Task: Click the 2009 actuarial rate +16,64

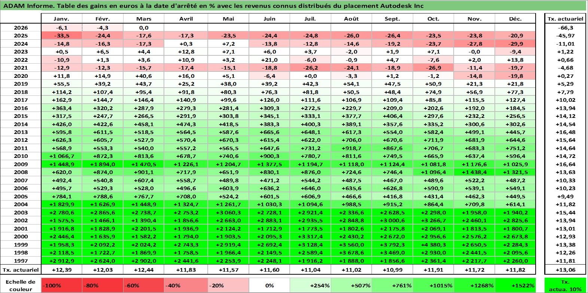Action: coord(565,164)
